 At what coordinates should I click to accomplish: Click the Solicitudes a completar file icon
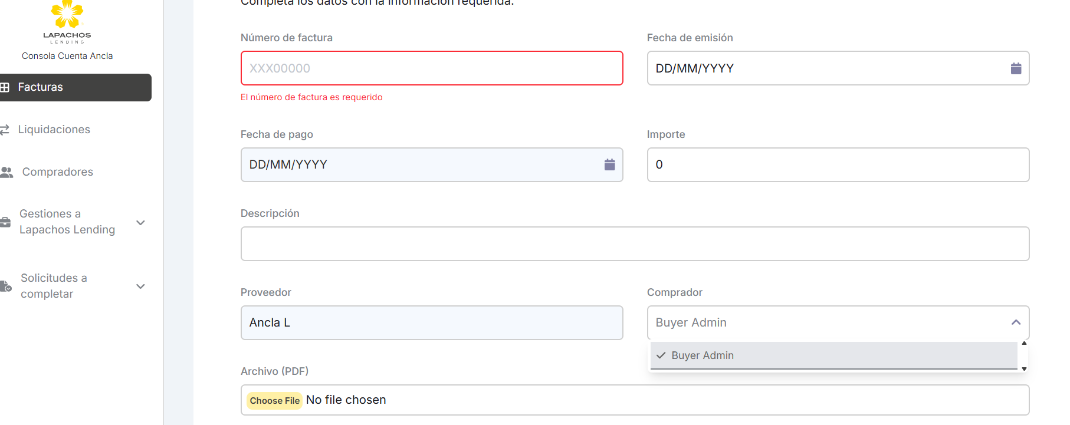(5, 286)
